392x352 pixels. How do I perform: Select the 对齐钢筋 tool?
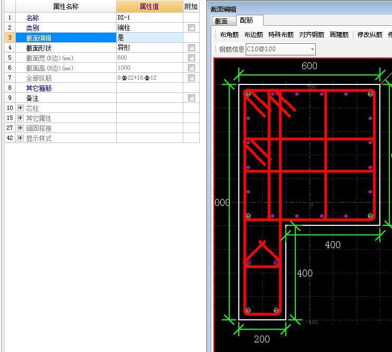(312, 35)
